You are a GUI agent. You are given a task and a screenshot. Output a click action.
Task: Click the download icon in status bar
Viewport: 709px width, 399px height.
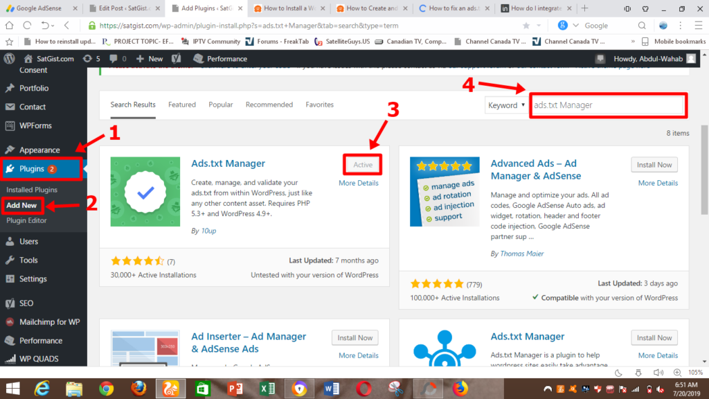638,373
